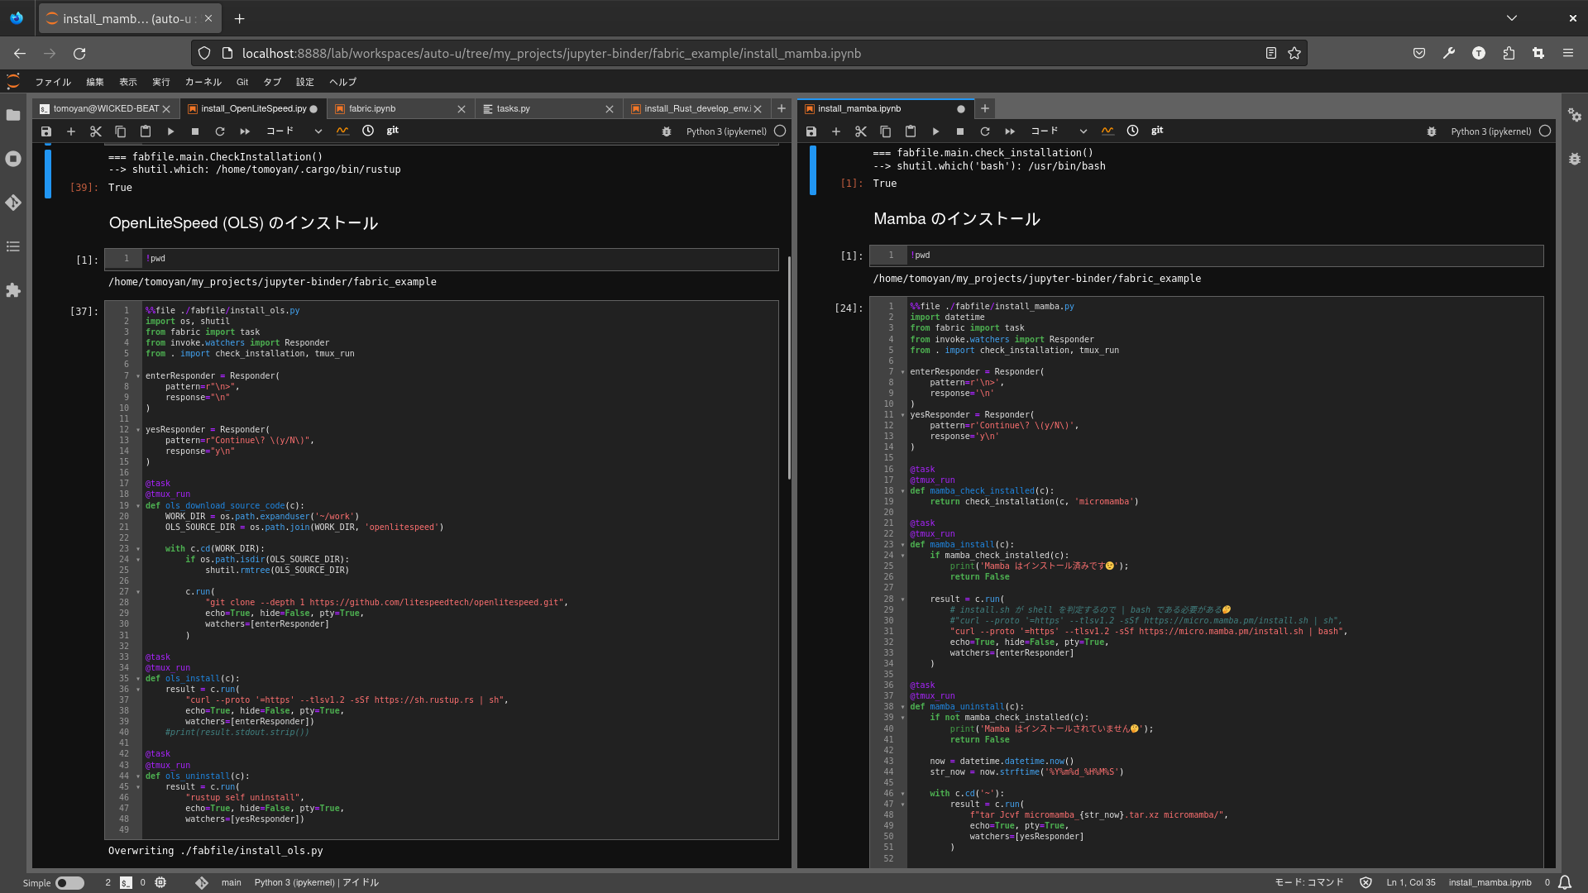The image size is (1588, 893).
Task: Collapse enterResponder block at line 7 in install_ols.py
Action: (138, 376)
